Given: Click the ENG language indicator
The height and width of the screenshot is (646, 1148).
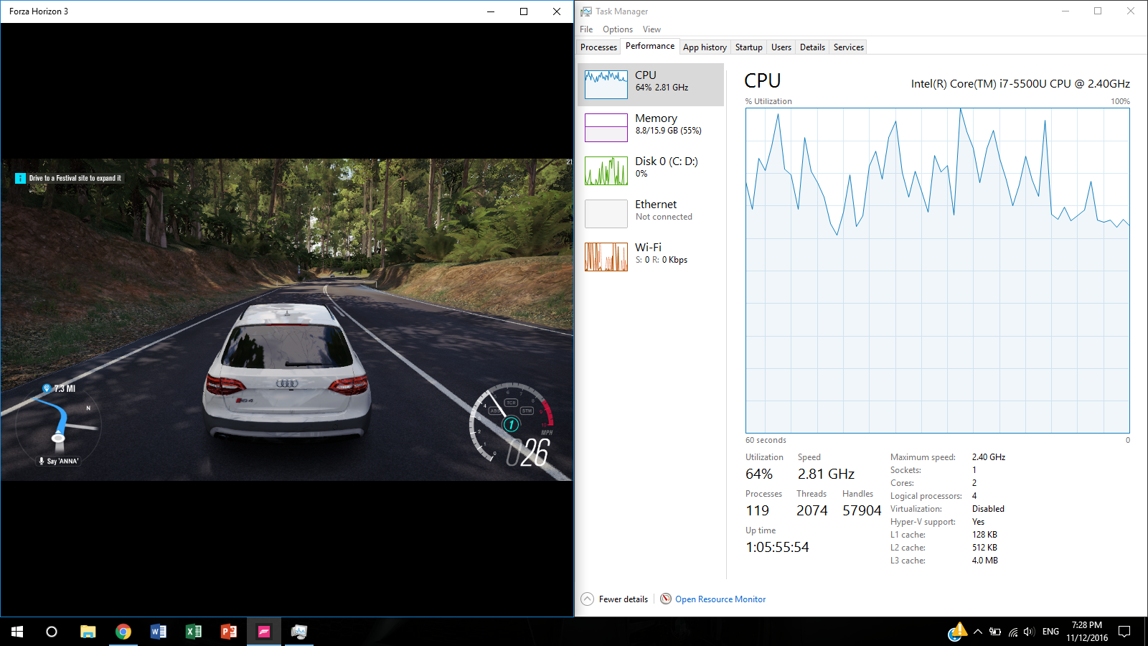Looking at the screenshot, I should (x=1050, y=632).
